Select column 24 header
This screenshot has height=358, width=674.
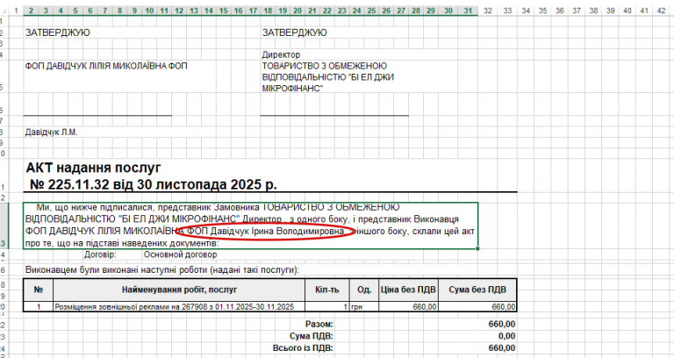[x=357, y=11]
